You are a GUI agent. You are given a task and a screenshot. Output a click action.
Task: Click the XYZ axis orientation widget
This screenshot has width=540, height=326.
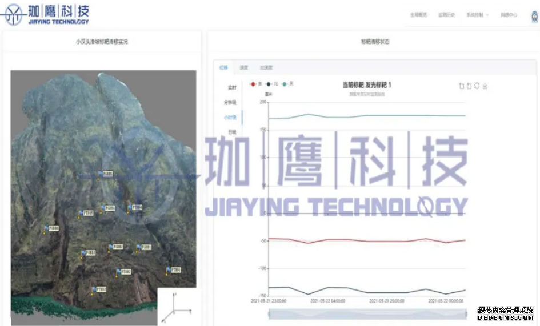176,306
